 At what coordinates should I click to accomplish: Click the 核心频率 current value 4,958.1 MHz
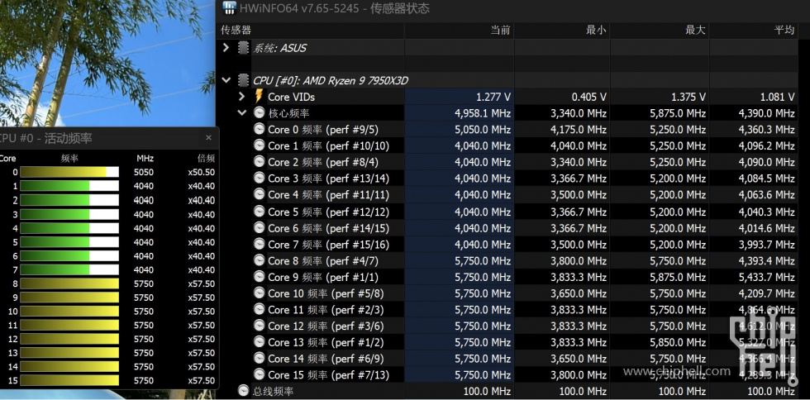(483, 113)
